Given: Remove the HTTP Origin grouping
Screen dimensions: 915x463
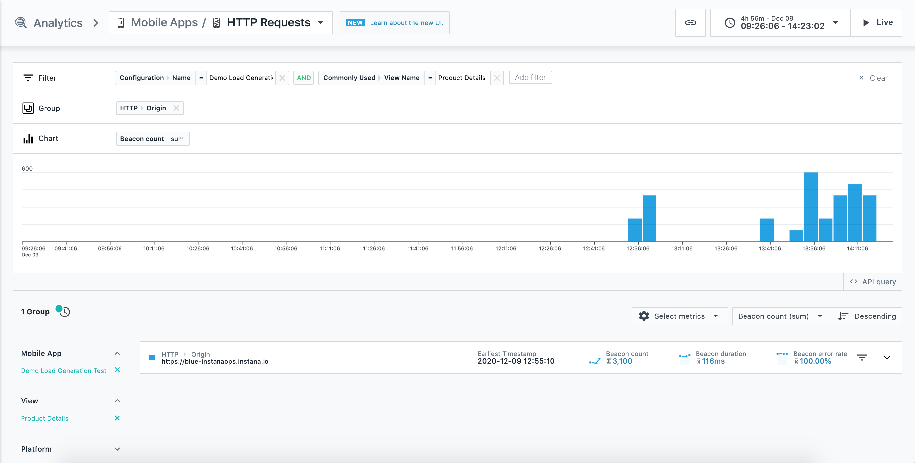Looking at the screenshot, I should click(x=176, y=108).
